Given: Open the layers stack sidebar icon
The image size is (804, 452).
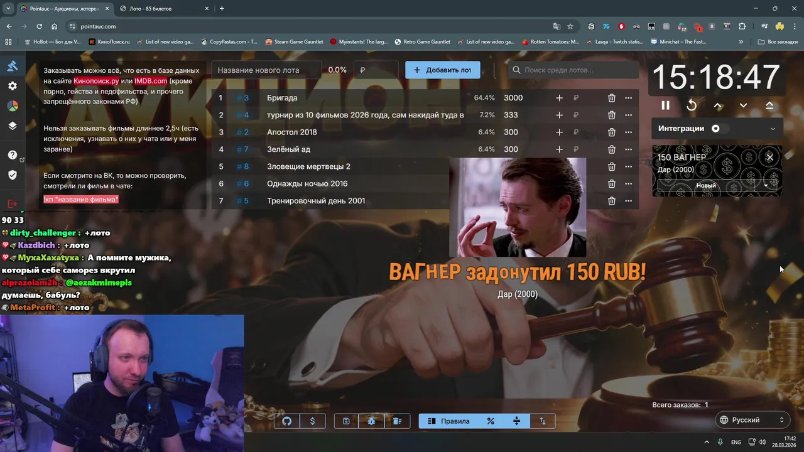Looking at the screenshot, I should pos(13,126).
